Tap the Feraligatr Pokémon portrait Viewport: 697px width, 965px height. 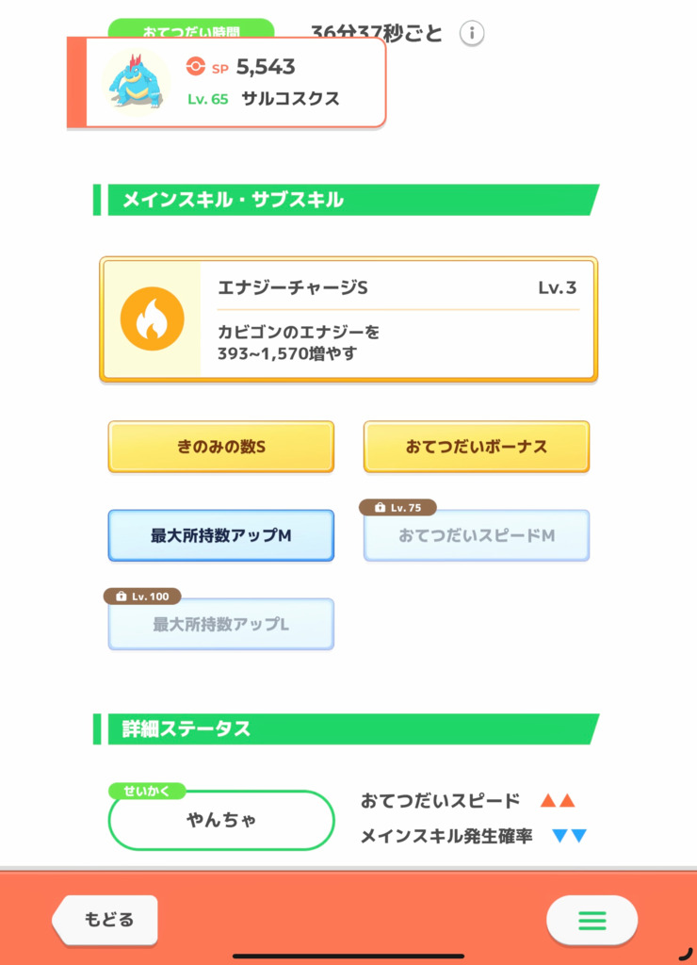(136, 82)
